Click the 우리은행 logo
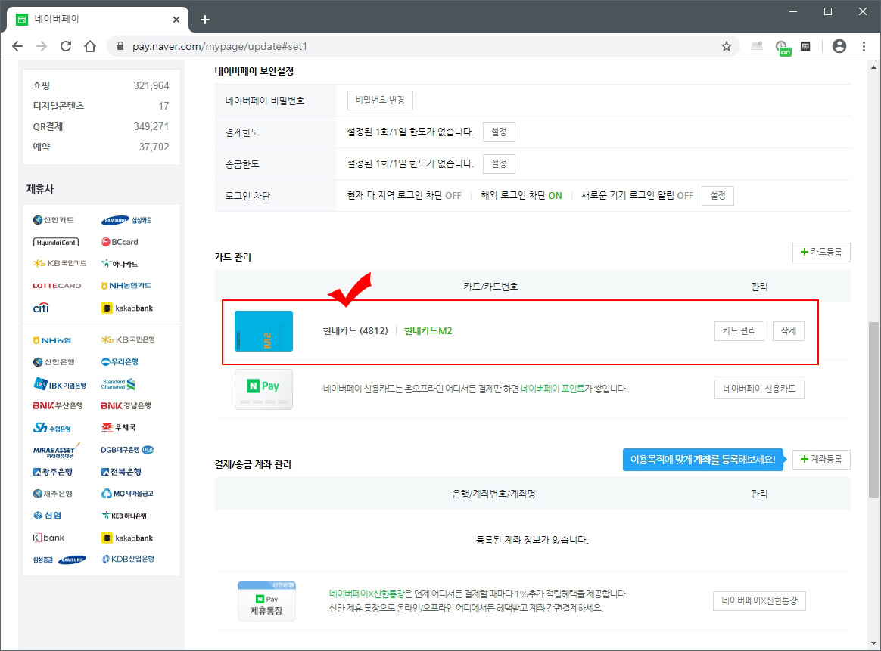 click(120, 362)
